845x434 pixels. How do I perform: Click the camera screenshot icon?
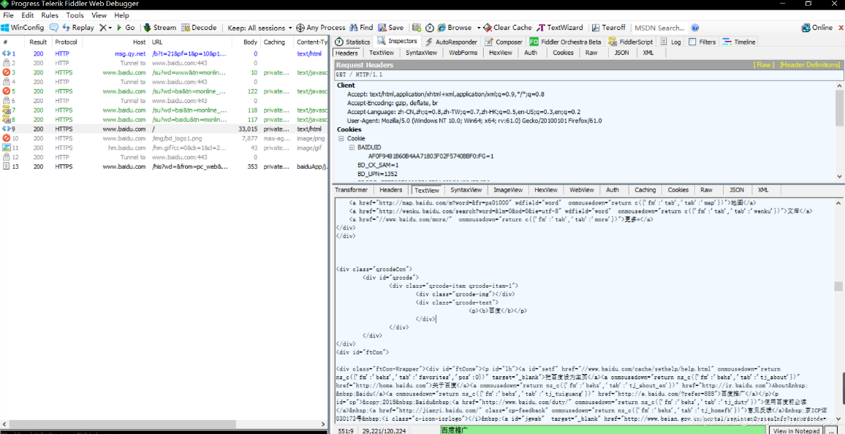pos(417,28)
